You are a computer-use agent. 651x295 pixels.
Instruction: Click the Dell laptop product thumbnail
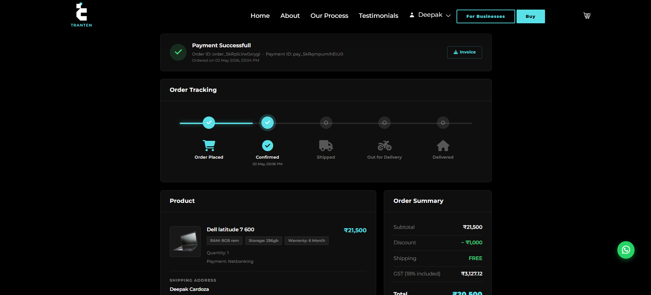[185, 242]
